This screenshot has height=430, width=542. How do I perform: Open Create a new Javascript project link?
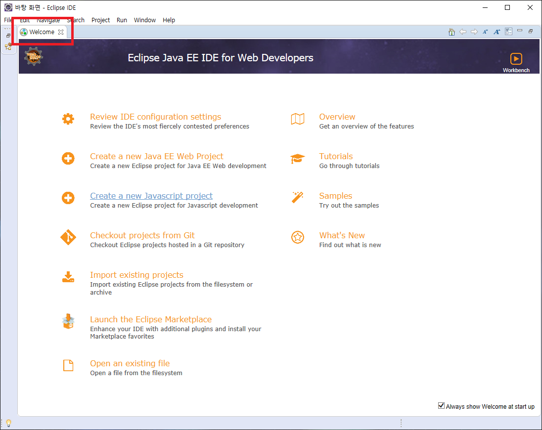[151, 196]
